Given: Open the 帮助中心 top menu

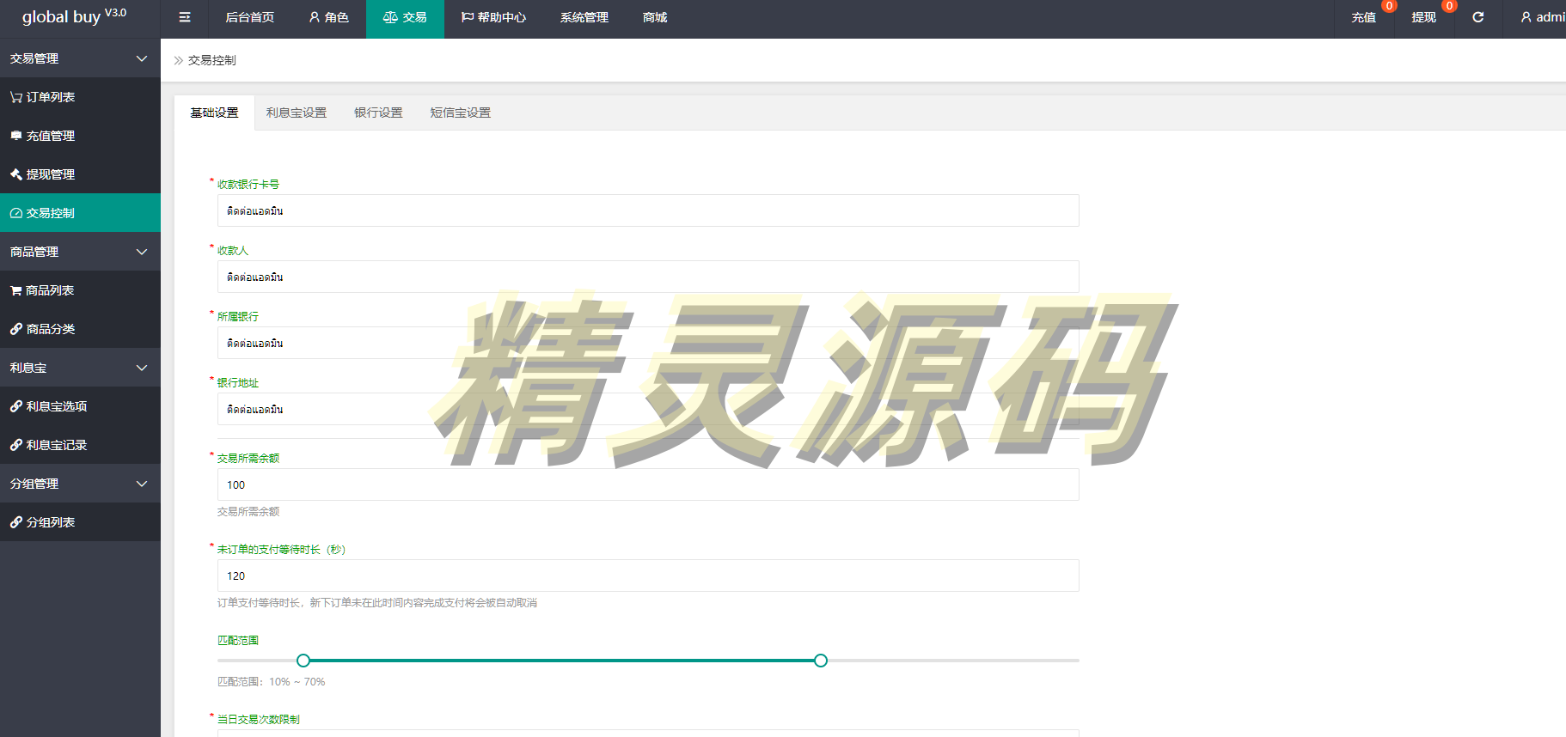Looking at the screenshot, I should pyautogui.click(x=493, y=17).
